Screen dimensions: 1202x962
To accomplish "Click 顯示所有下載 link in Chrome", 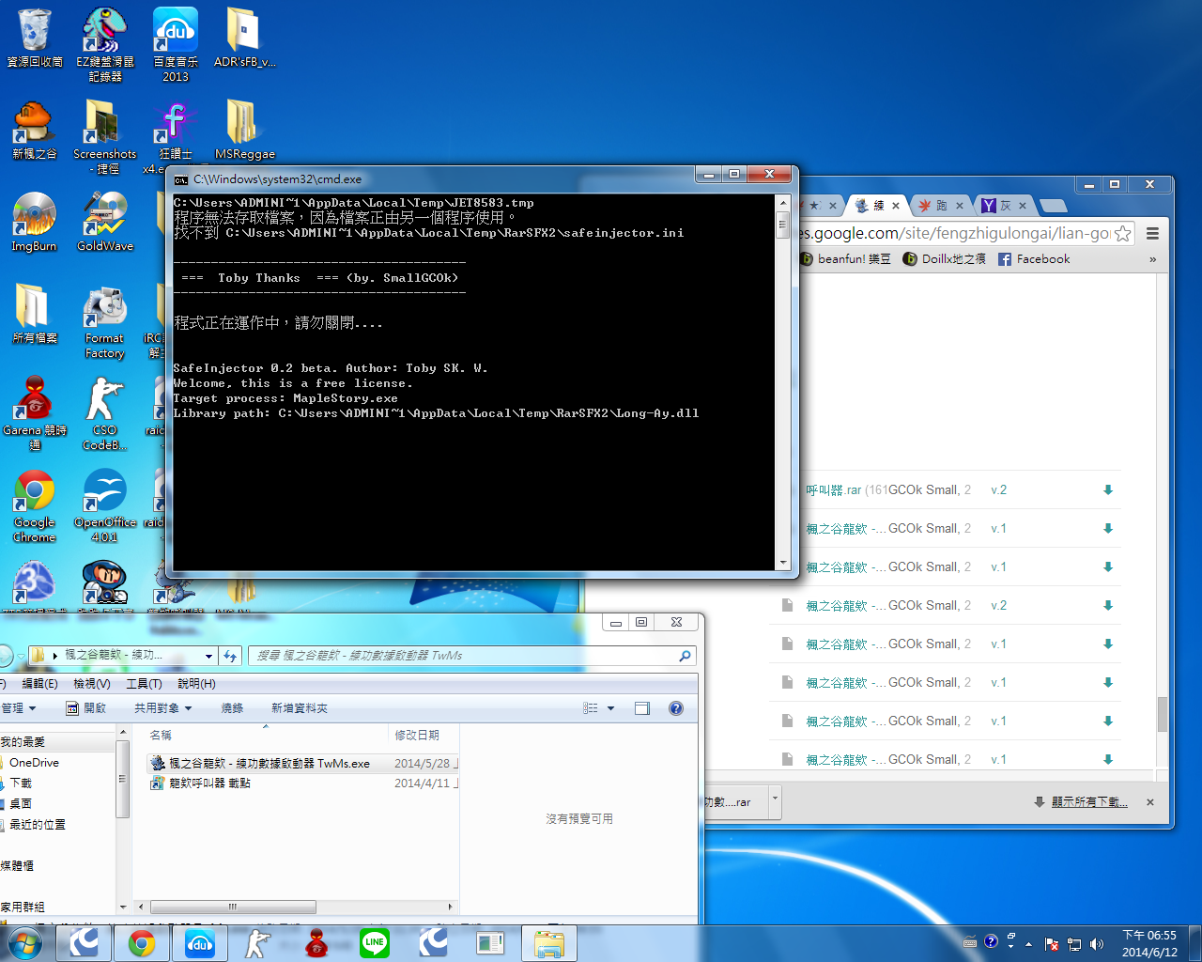I will click(x=1089, y=801).
